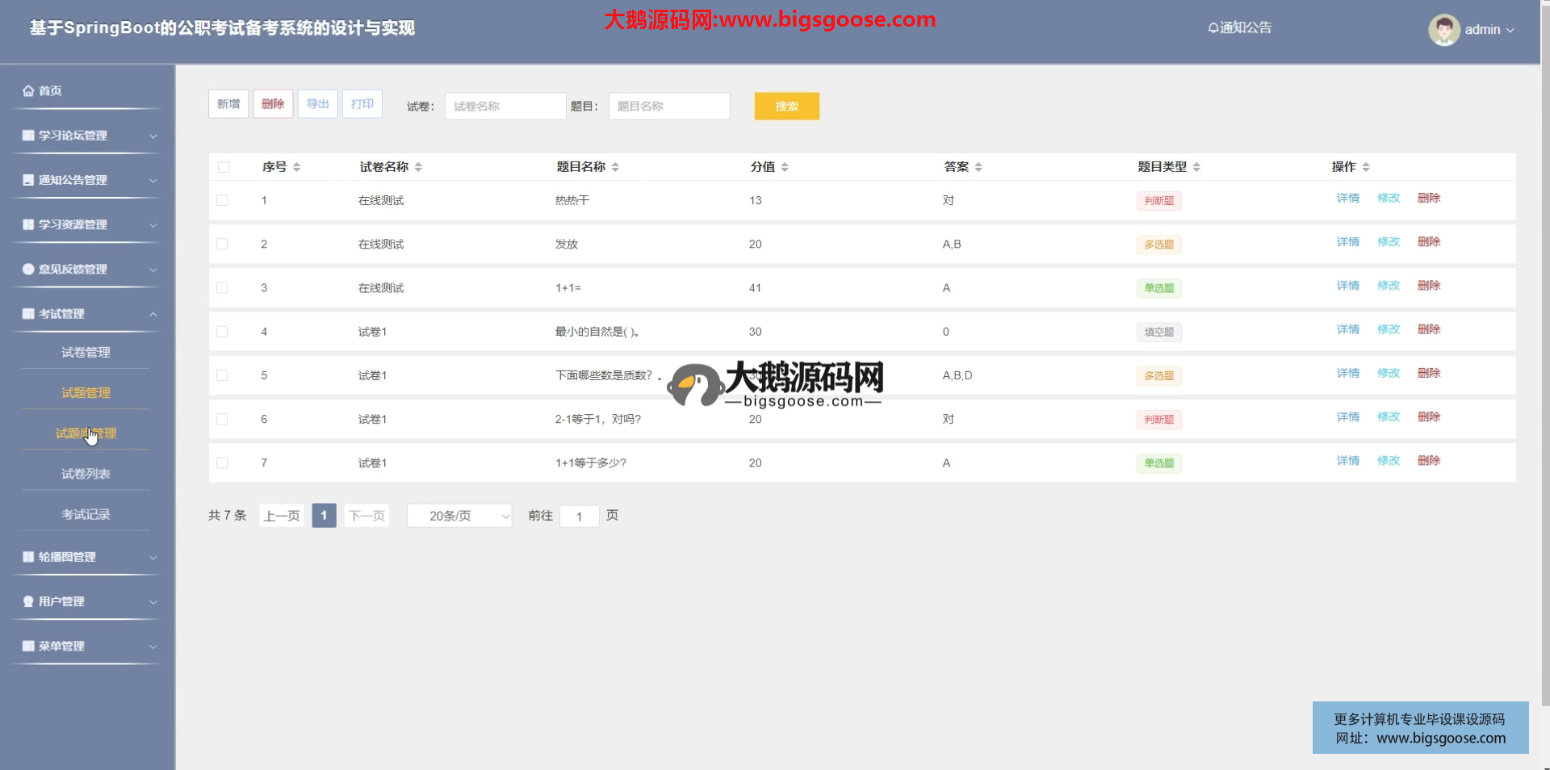Check the checkbox for row 热热干

[223, 201]
